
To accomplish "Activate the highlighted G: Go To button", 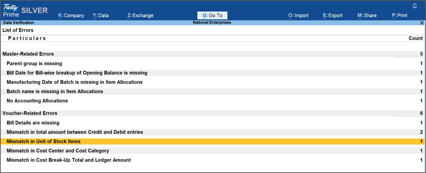I will (212, 15).
